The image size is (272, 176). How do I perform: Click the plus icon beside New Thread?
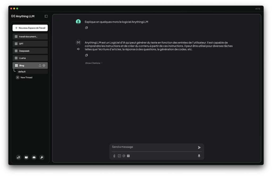pos(18,78)
